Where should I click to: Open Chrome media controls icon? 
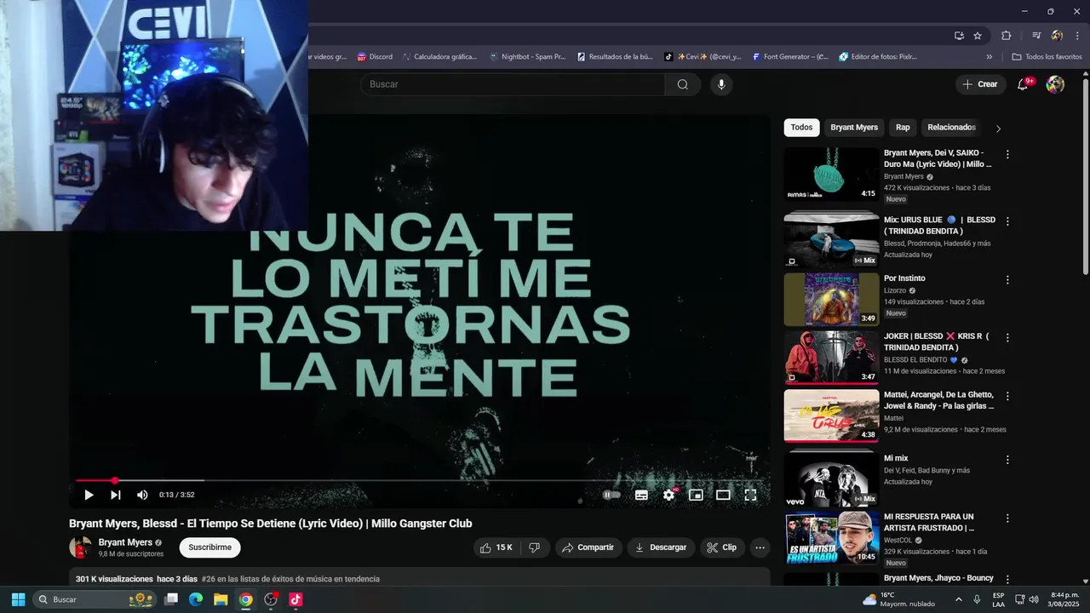coord(1036,36)
